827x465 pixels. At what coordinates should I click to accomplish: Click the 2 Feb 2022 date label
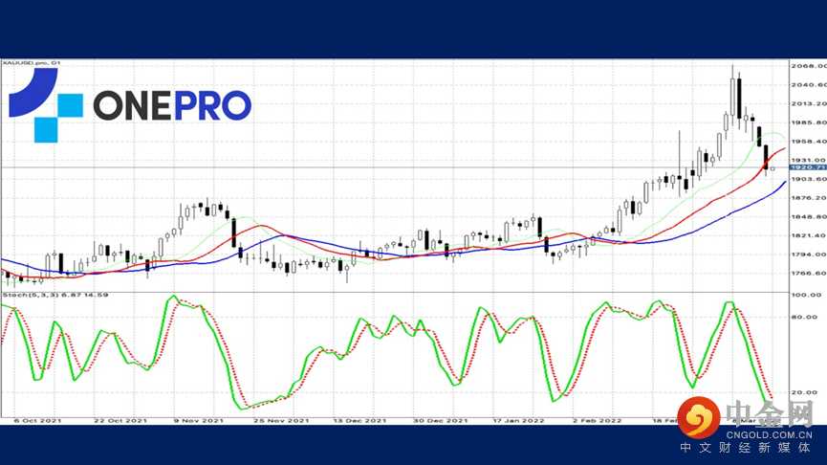[x=598, y=421]
